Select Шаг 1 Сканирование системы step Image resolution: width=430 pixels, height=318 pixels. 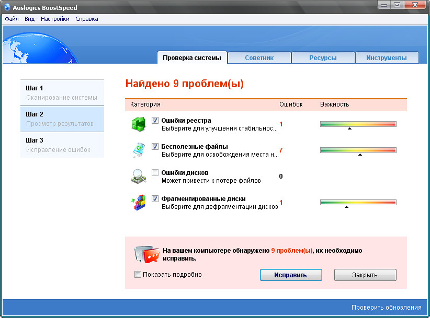62,93
